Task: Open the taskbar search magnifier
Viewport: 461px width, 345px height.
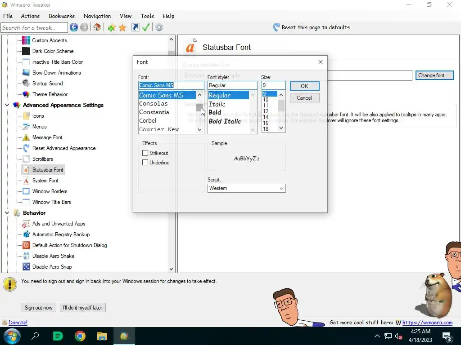Action: coord(35,336)
